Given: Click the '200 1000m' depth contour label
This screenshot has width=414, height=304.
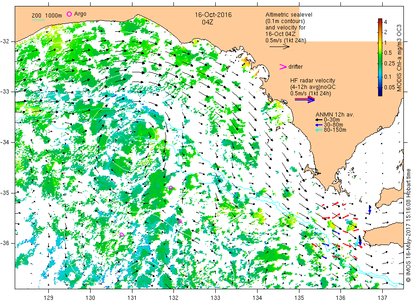Looking at the screenshot, I should point(47,16).
